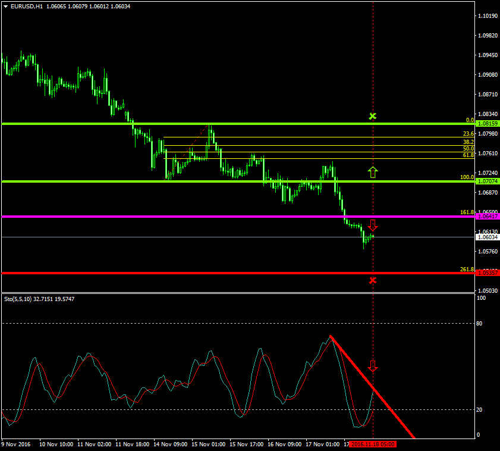
Task: Select the green up arrow on the chart
Action: [x=373, y=173]
